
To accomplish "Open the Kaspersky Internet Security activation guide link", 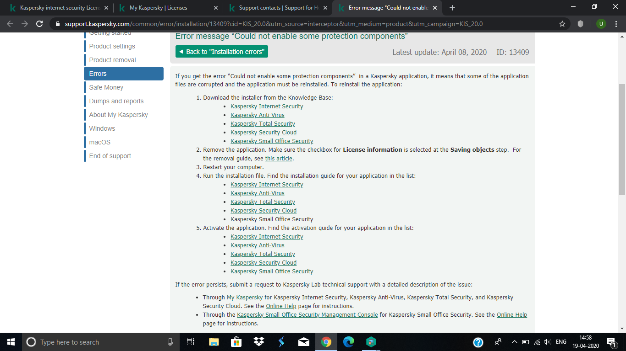I will [x=267, y=237].
